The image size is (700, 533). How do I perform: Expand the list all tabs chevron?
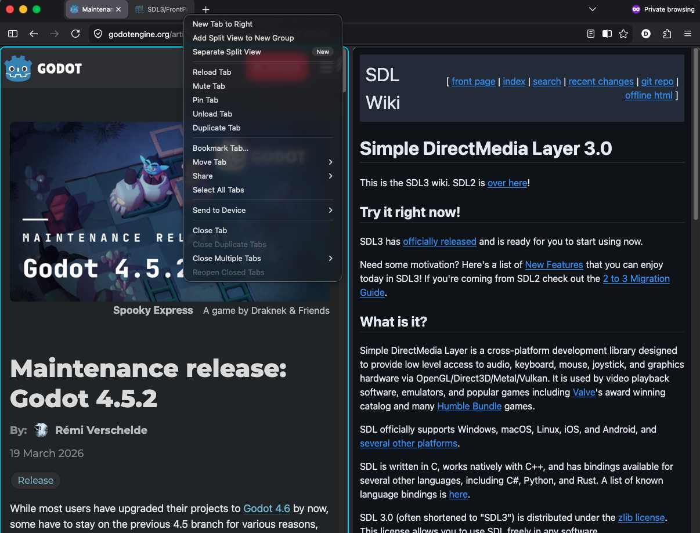pyautogui.click(x=593, y=9)
